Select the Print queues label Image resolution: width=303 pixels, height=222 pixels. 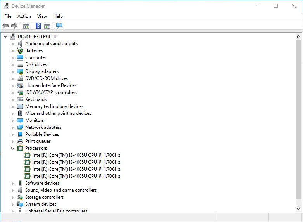click(38, 141)
